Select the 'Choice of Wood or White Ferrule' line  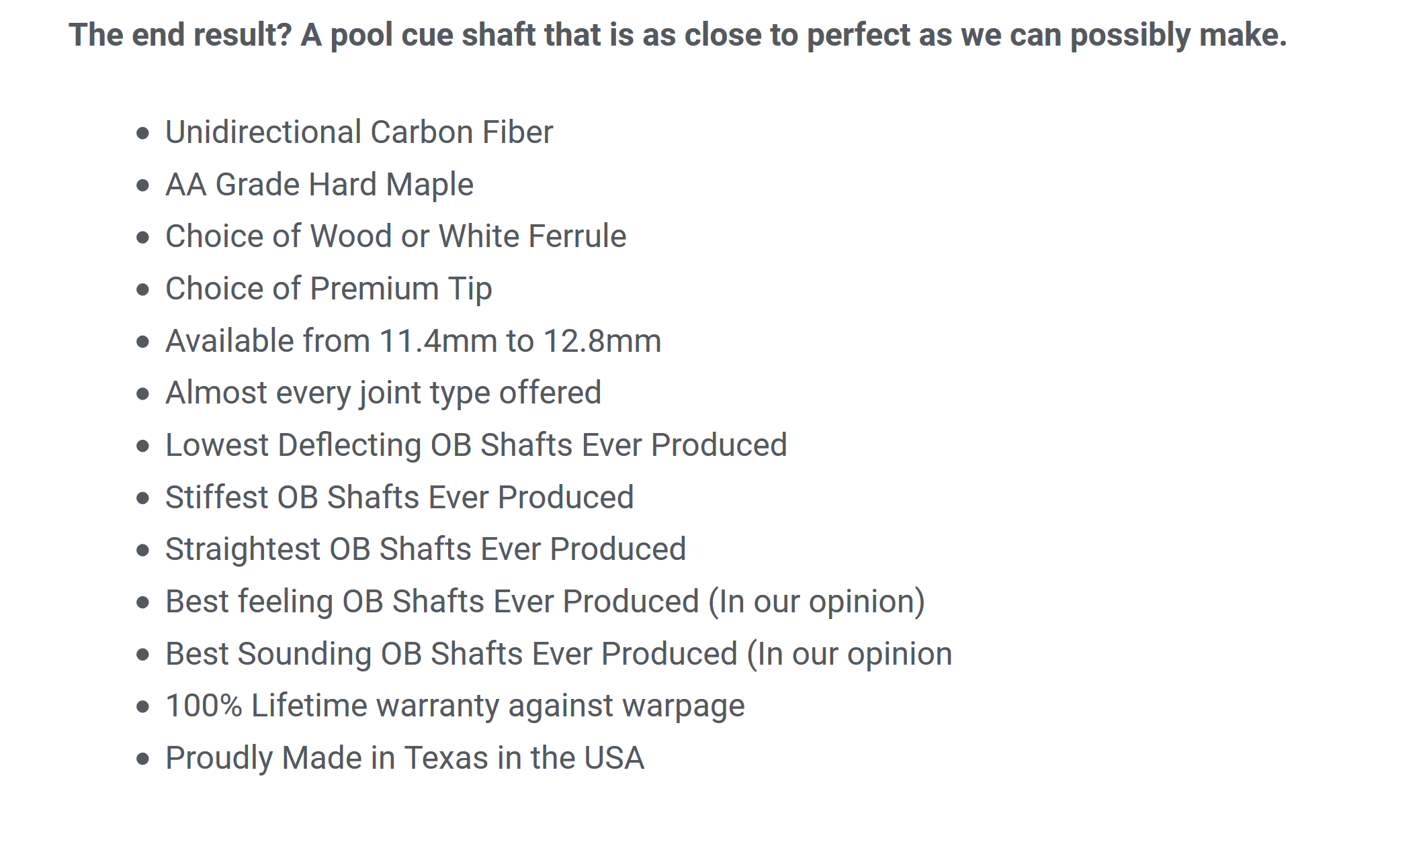click(396, 236)
